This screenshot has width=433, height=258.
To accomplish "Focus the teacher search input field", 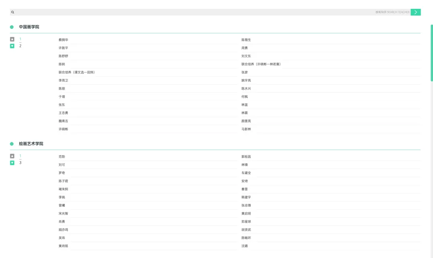I will point(210,12).
